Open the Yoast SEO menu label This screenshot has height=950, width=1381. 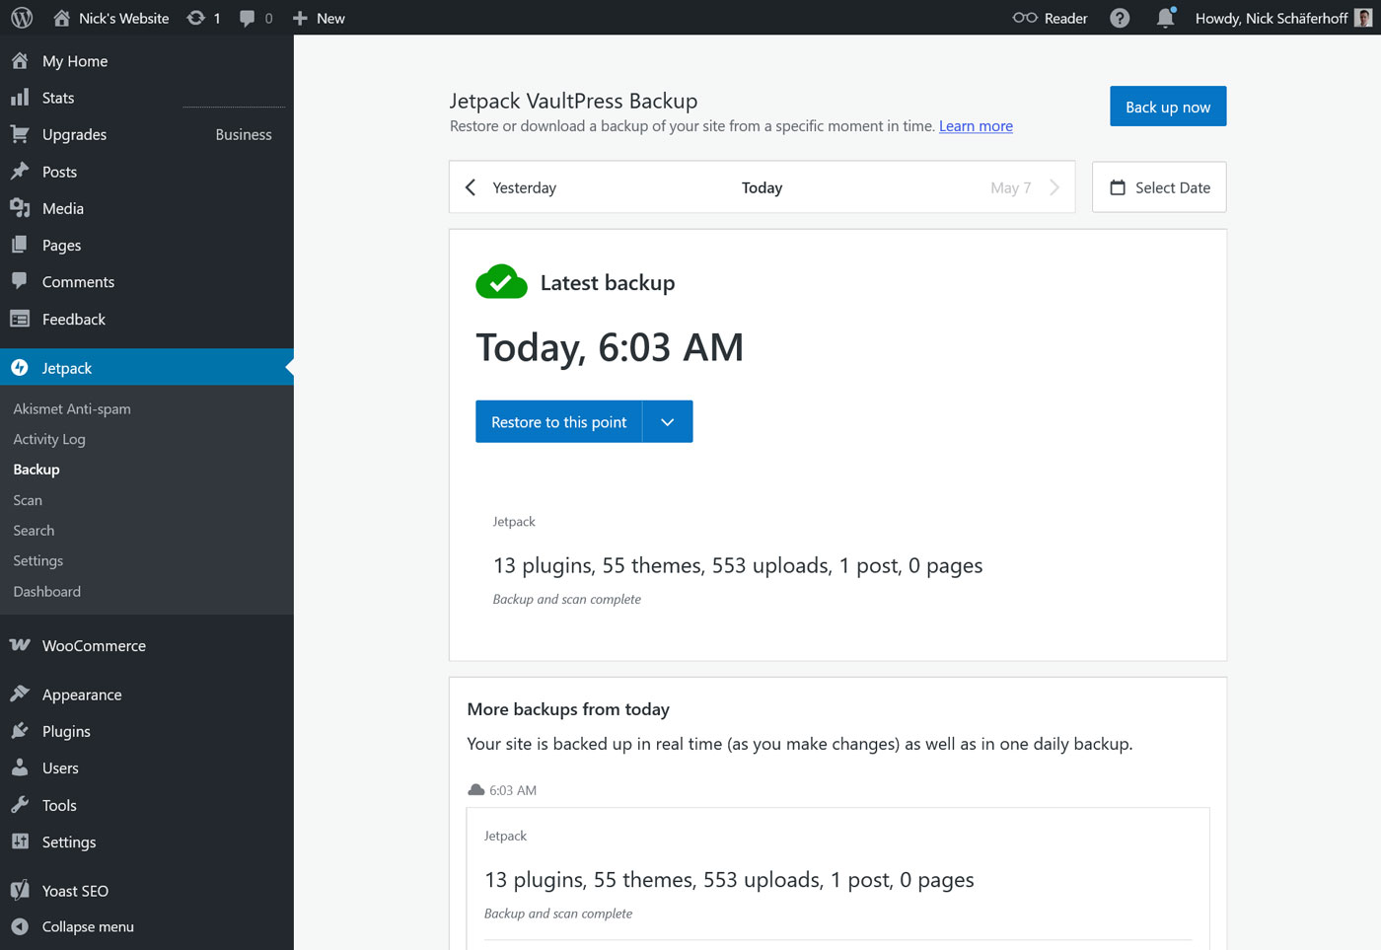[75, 891]
